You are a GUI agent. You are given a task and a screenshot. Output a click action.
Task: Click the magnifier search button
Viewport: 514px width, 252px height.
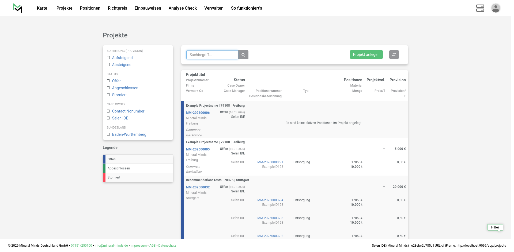click(x=243, y=55)
